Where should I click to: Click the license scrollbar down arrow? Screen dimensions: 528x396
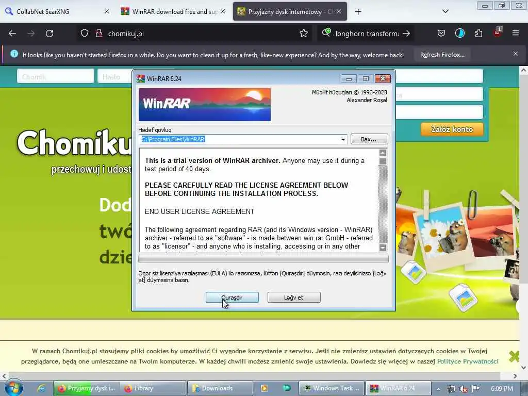click(x=383, y=248)
